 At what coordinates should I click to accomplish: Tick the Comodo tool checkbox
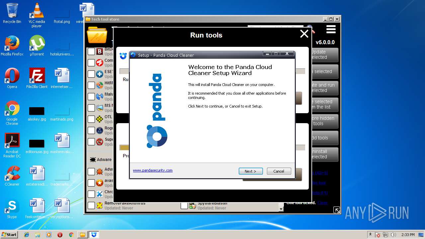point(91,63)
